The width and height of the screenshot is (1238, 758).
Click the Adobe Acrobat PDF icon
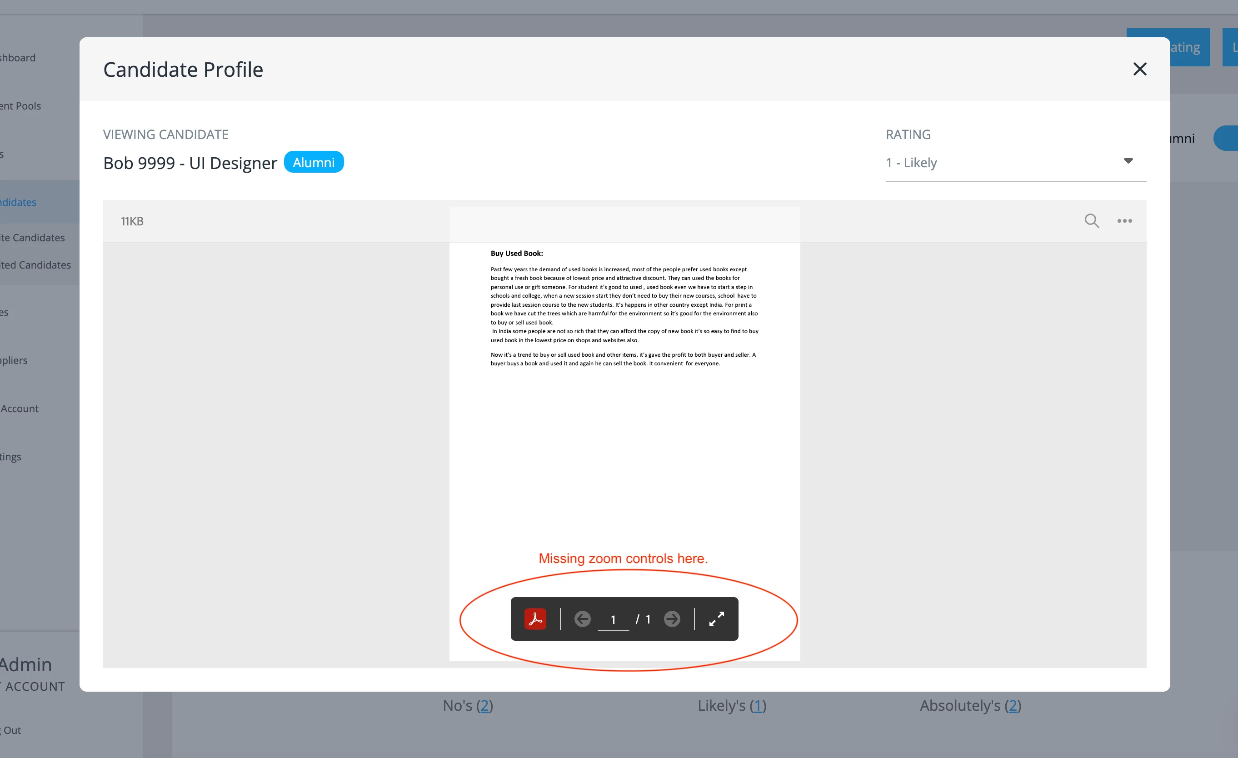535,619
